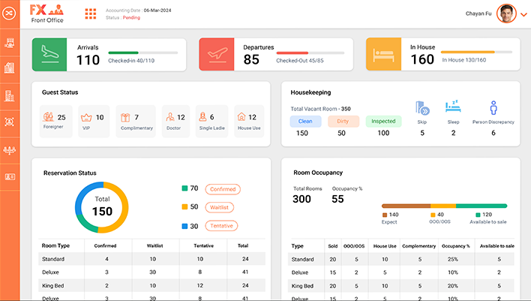
Task: Select the Confirmed reservation filter pill
Action: tap(223, 189)
